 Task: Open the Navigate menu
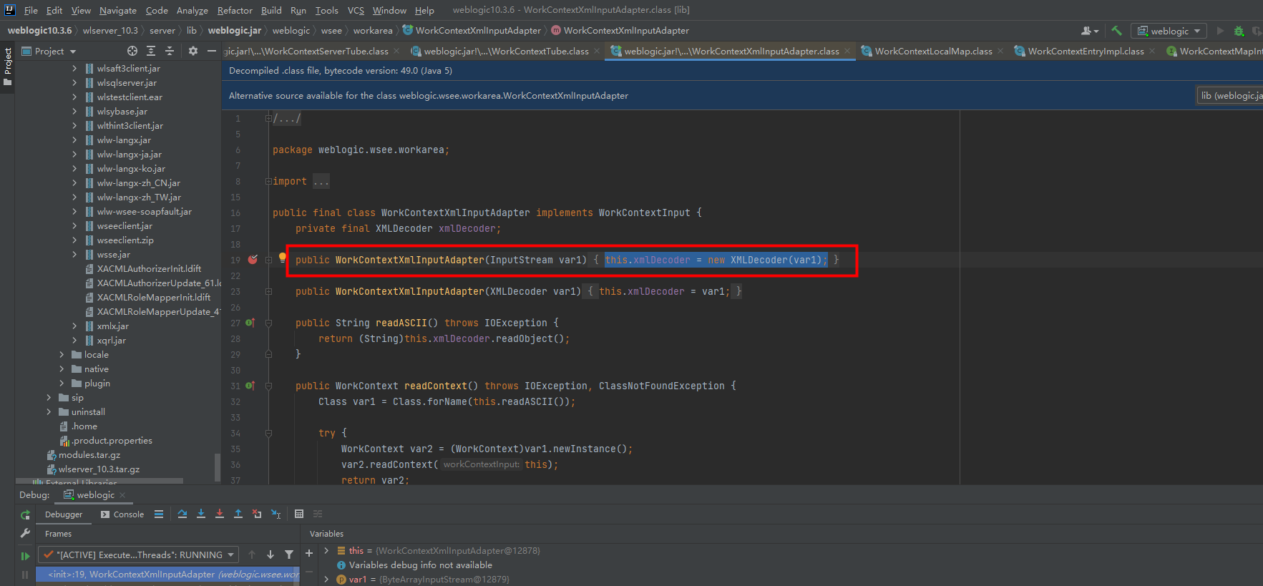117,10
